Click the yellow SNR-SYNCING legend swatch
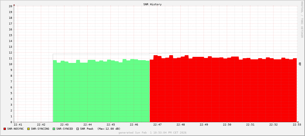 point(28,129)
